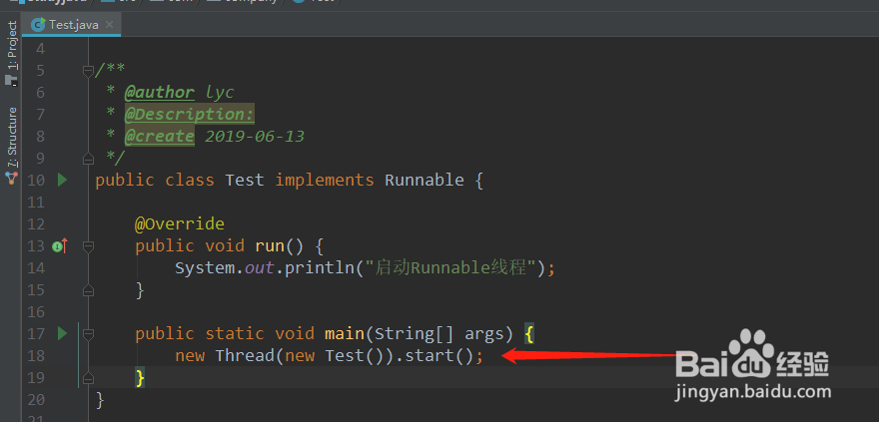Click the Test file icon on the editor tab
The height and width of the screenshot is (422, 879).
coord(39,24)
